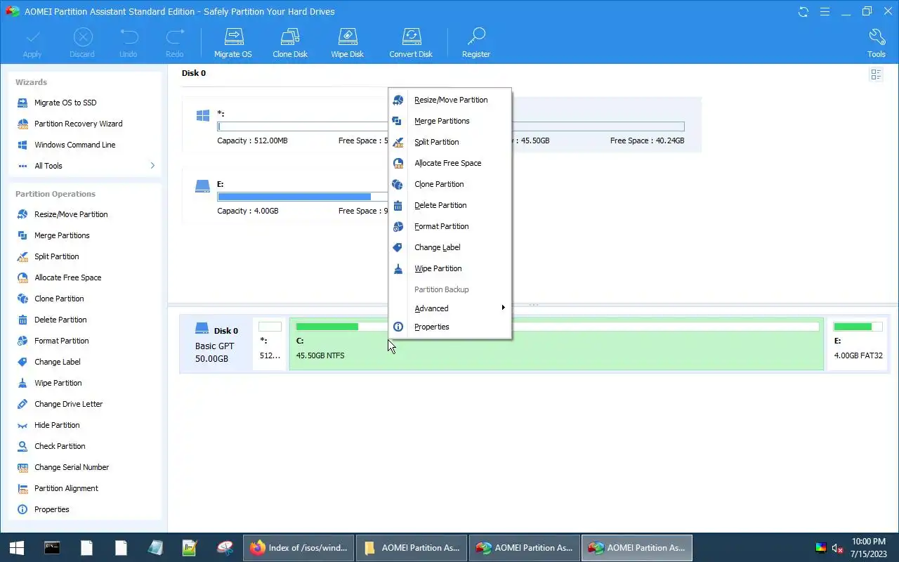The width and height of the screenshot is (899, 562).
Task: Select Split Partition in context menu
Action: 449,142
